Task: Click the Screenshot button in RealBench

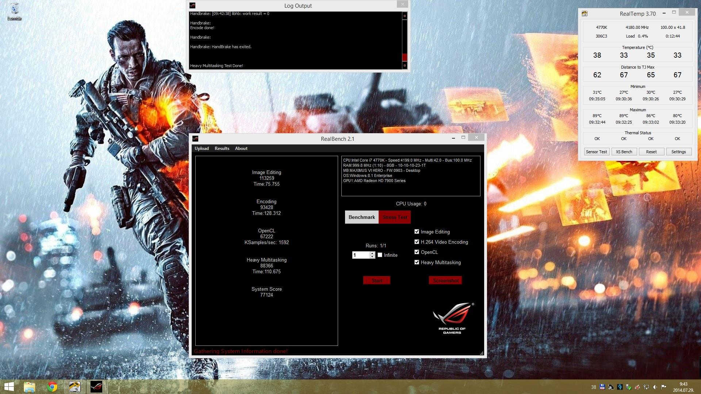Action: [445, 280]
